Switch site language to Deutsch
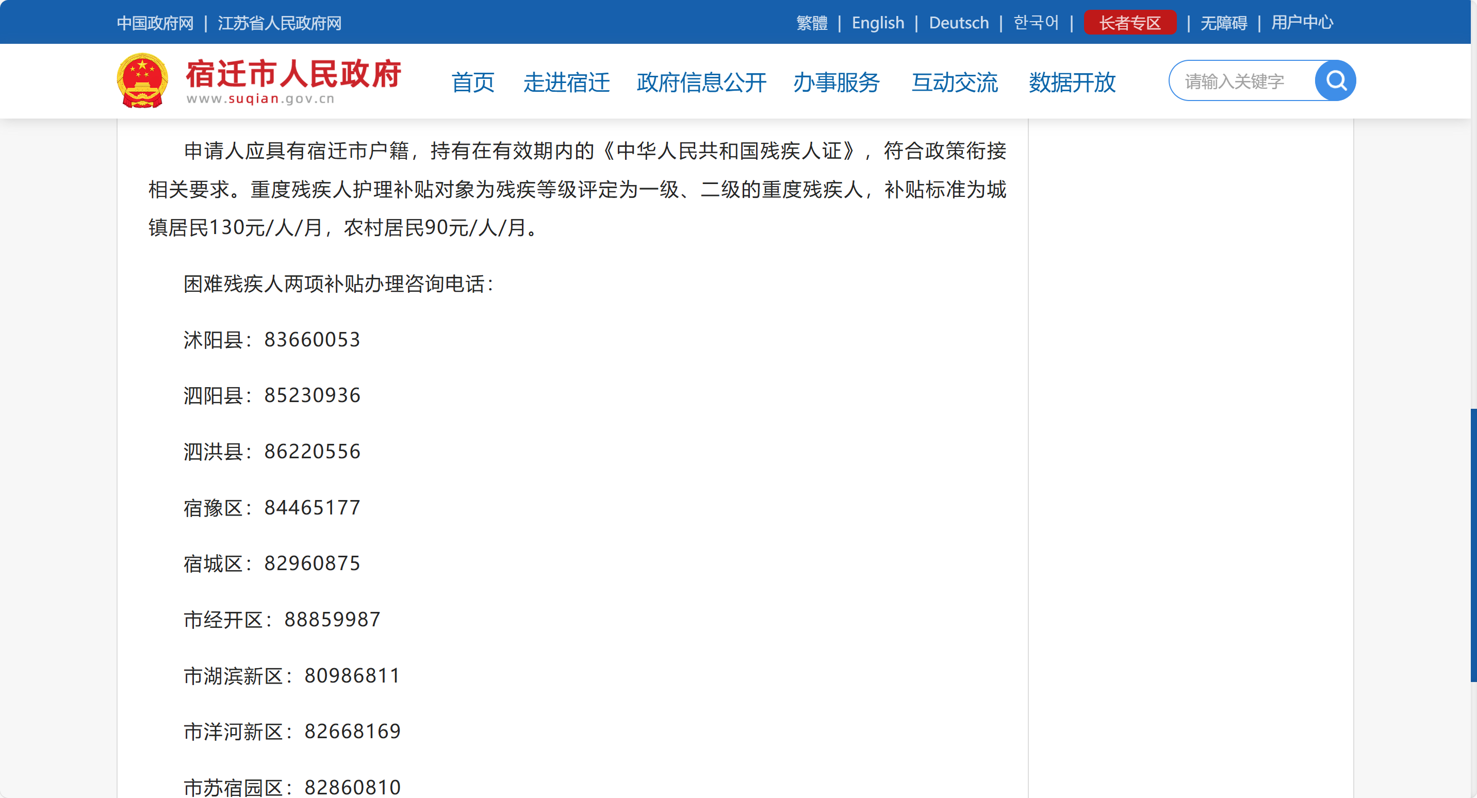1477x798 pixels. coord(958,23)
